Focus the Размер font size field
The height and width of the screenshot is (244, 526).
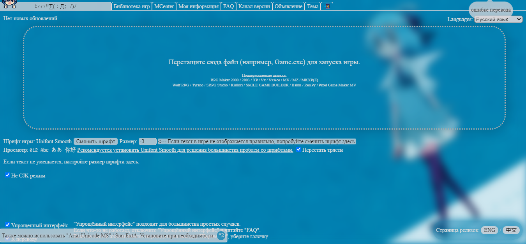(x=148, y=141)
